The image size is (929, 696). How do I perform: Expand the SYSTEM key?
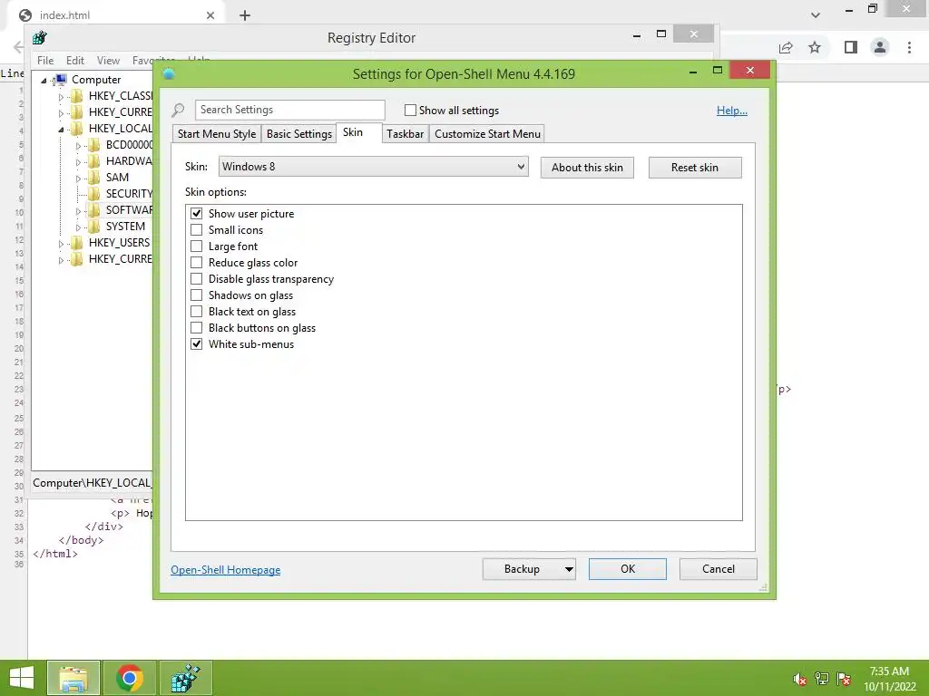tap(78, 227)
